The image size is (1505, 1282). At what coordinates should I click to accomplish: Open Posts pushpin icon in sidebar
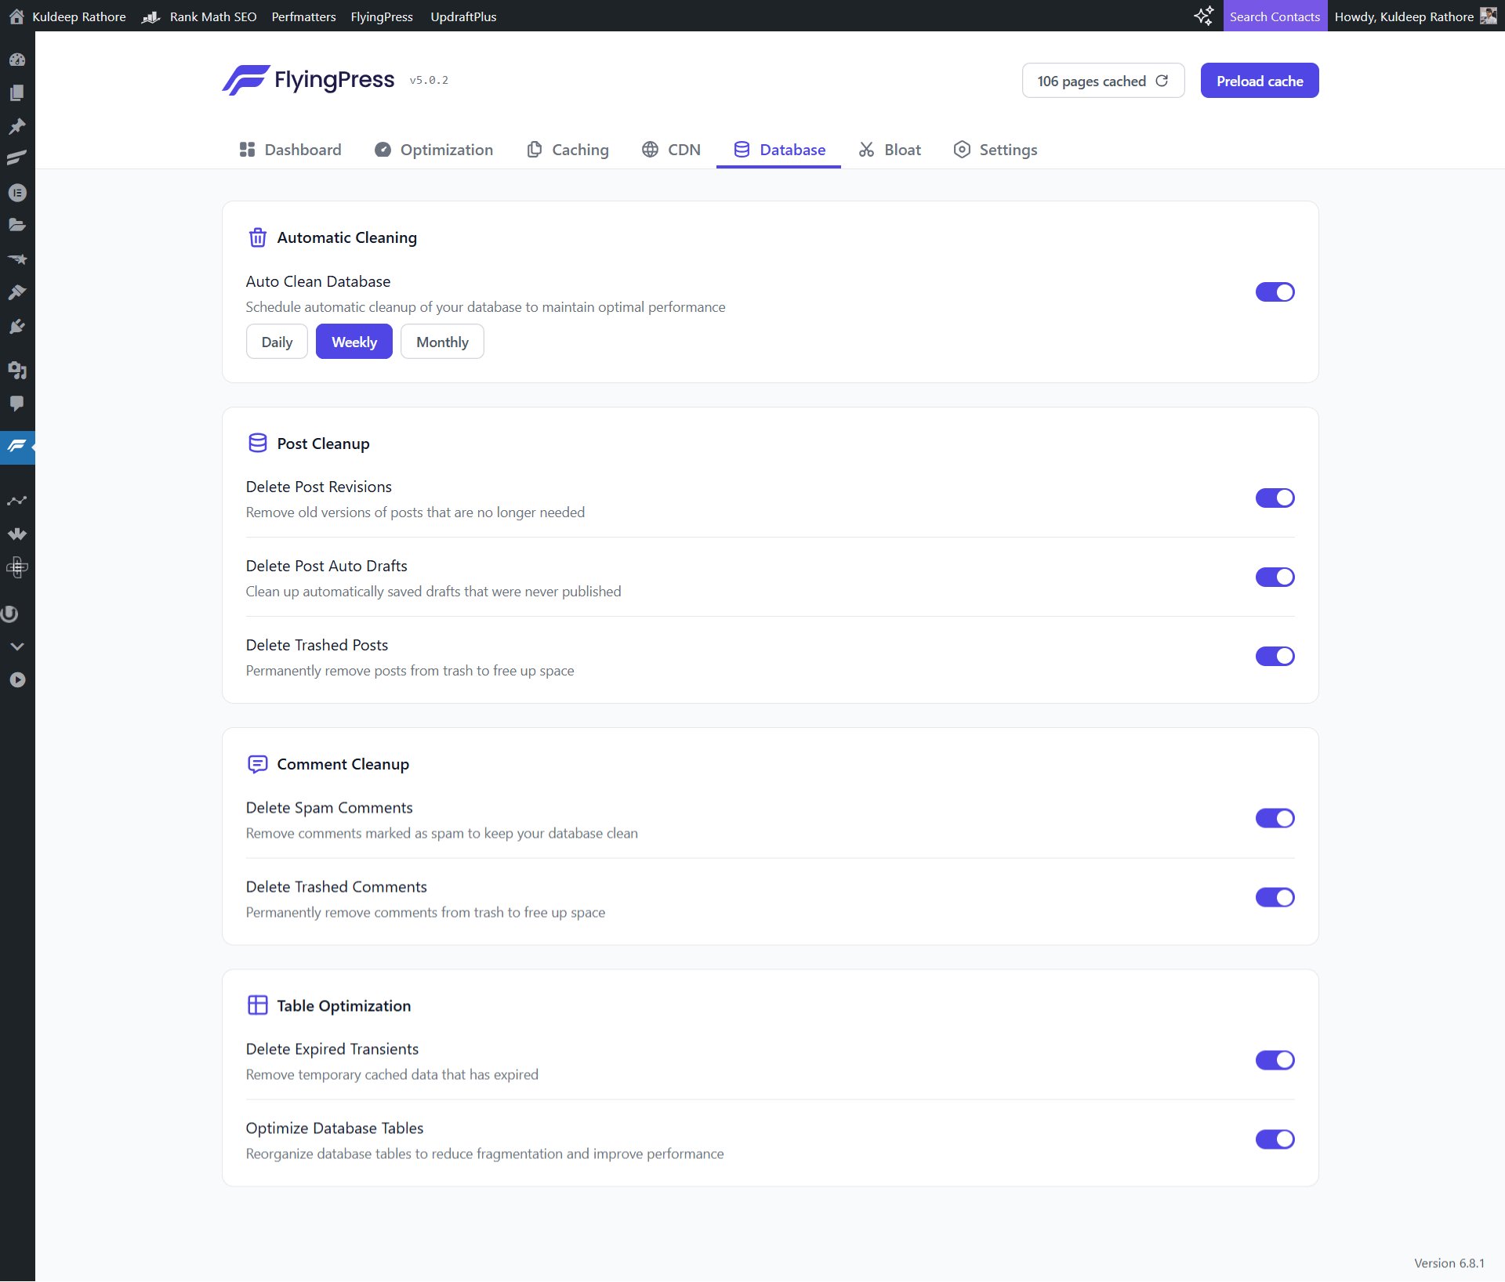pos(17,125)
